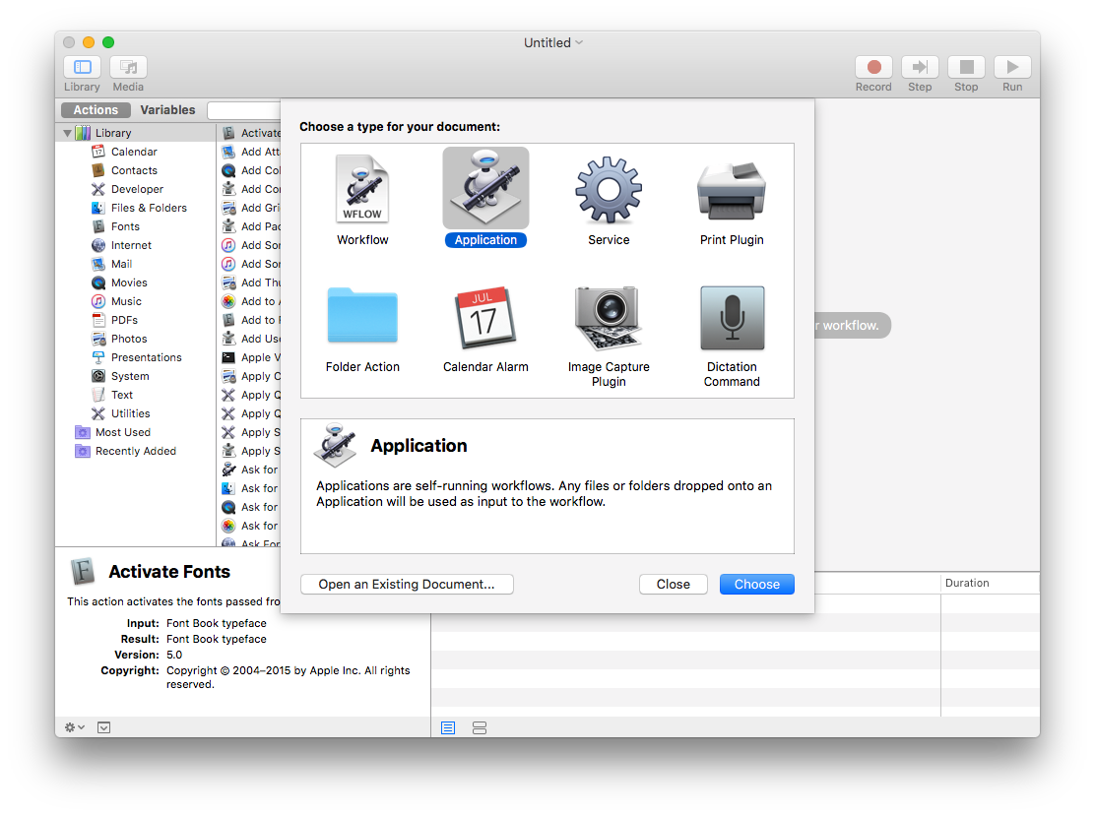The height and width of the screenshot is (816, 1095).
Task: Open the Untitled title dropdown chevron
Action: point(579,42)
